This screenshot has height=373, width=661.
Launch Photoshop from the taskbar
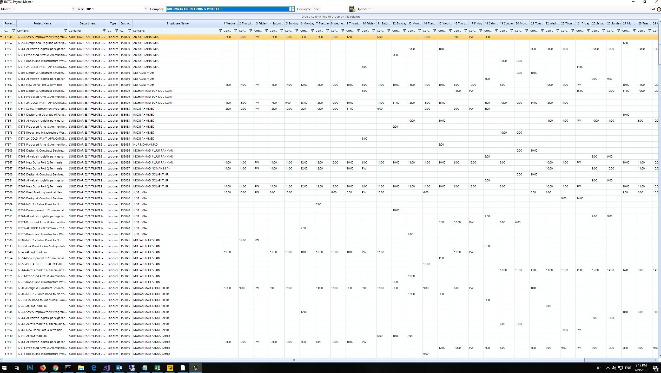coord(30,368)
